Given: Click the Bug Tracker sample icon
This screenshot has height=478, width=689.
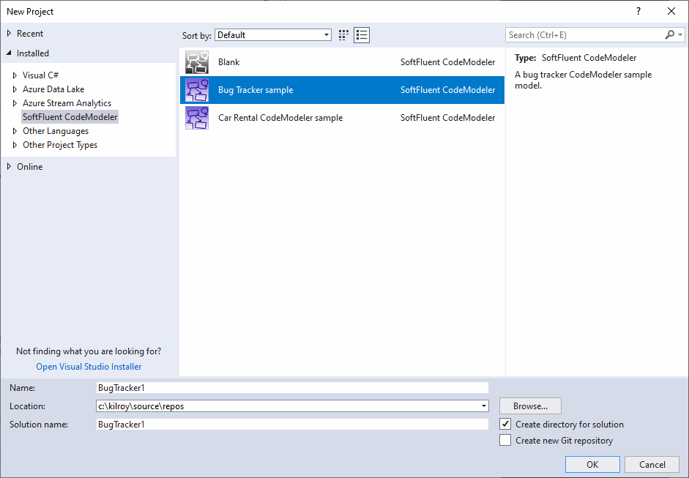Looking at the screenshot, I should click(x=197, y=90).
